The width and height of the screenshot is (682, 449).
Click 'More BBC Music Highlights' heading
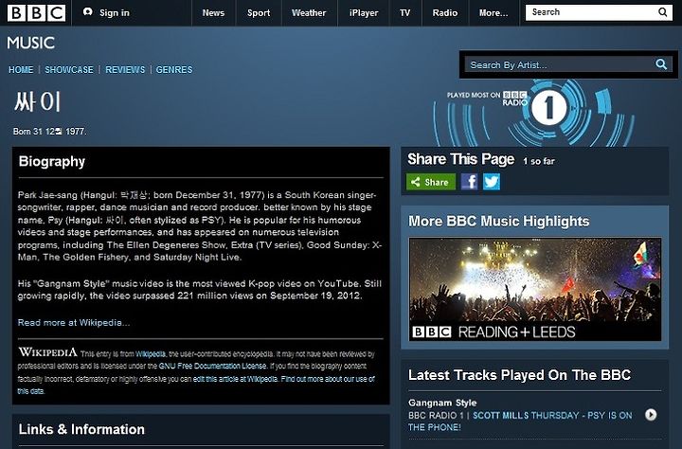point(499,221)
